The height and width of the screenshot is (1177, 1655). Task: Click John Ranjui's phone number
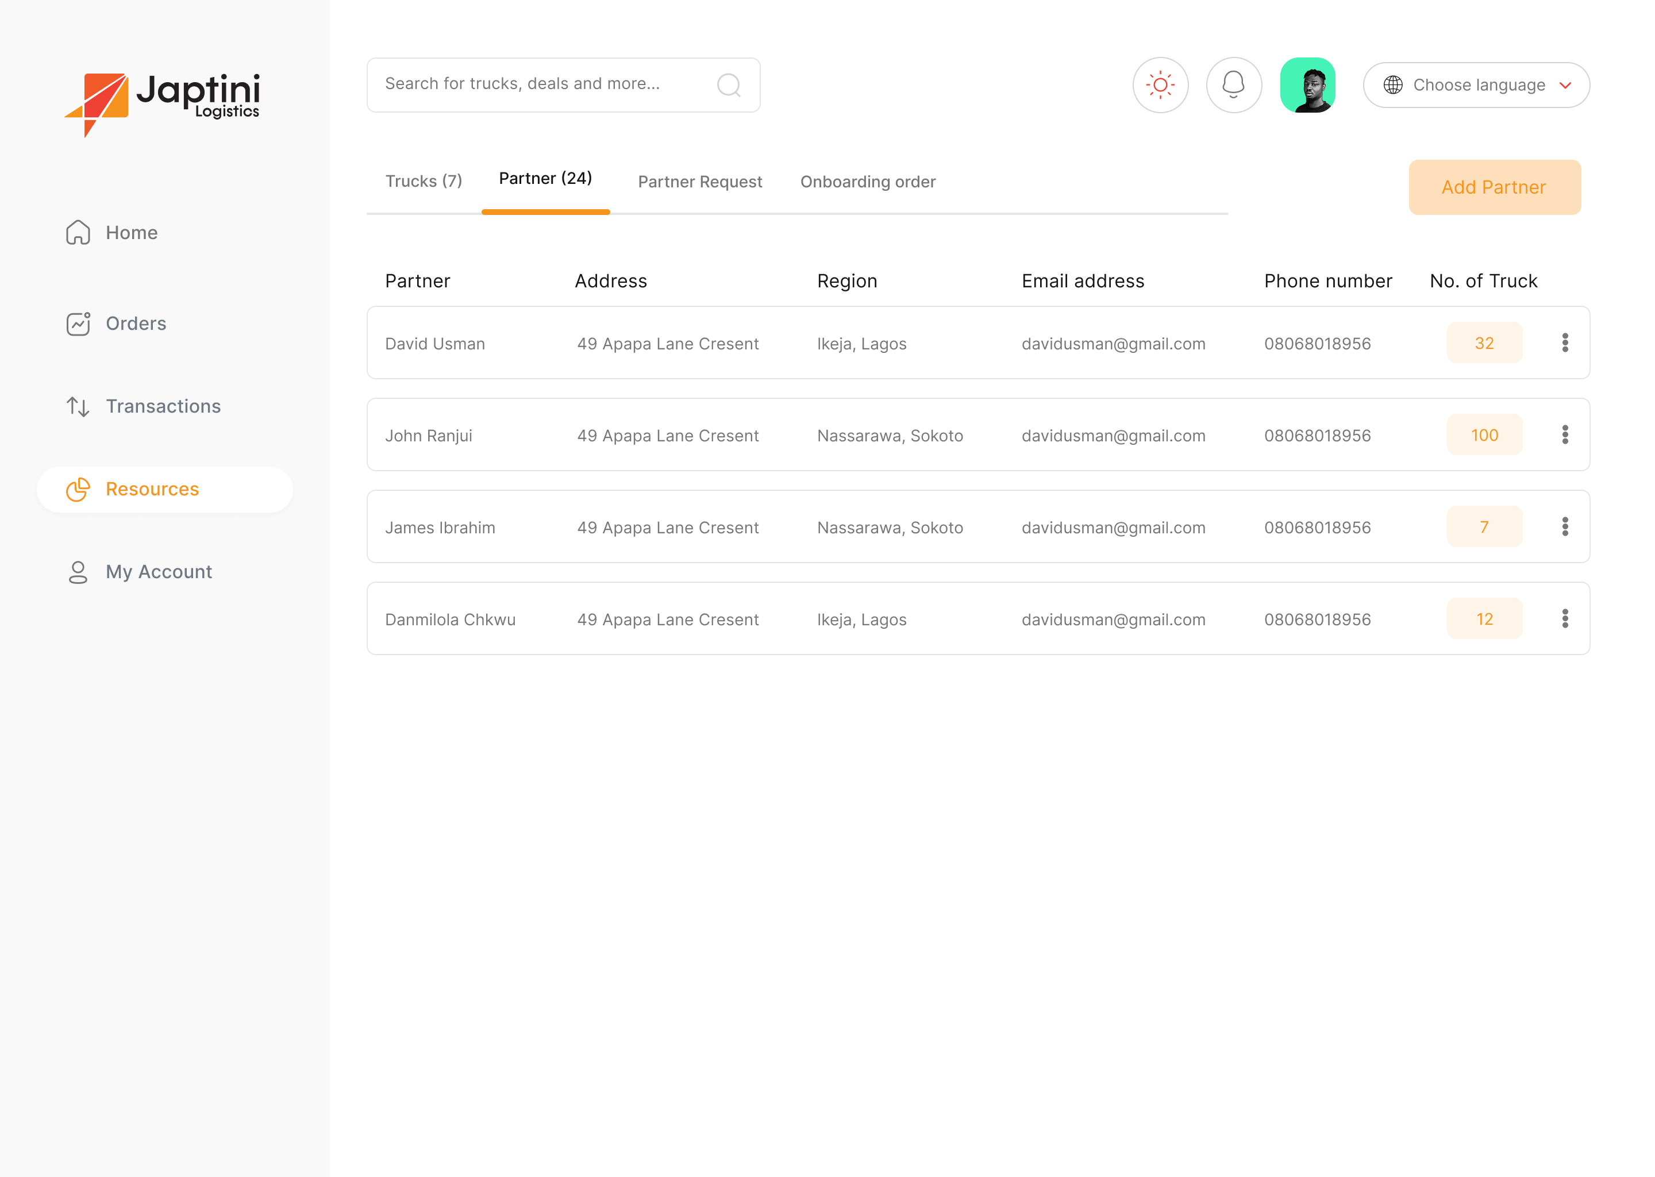1317,436
